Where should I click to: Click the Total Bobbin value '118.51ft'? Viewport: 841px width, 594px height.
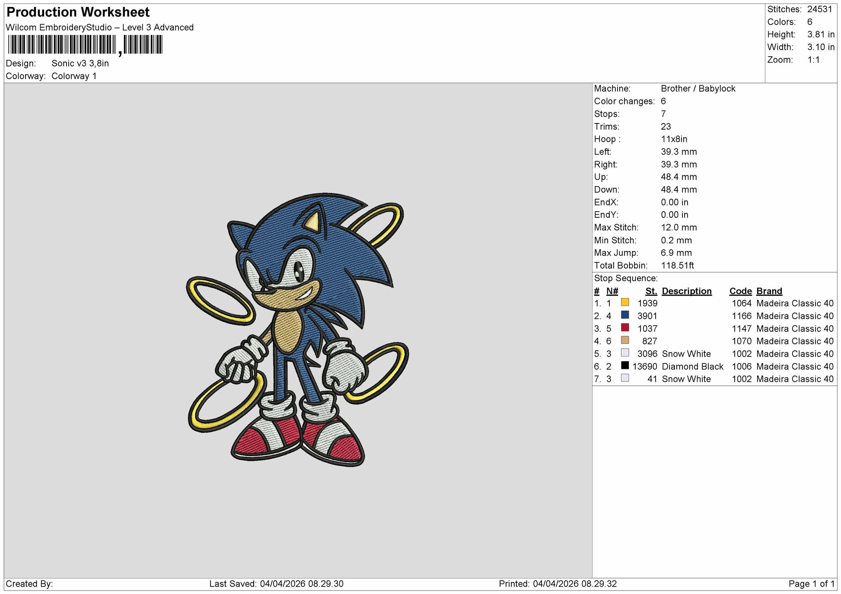(678, 266)
